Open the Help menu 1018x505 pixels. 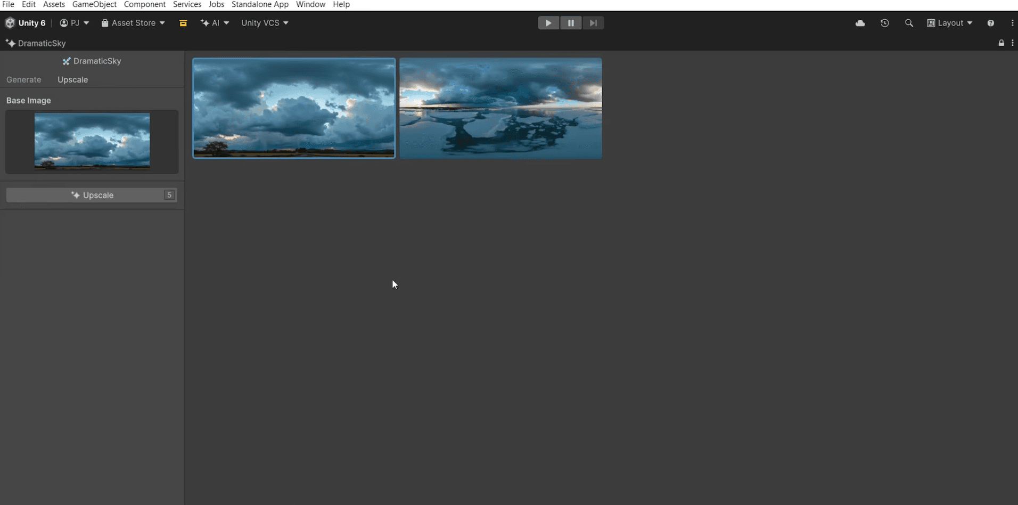click(x=341, y=5)
